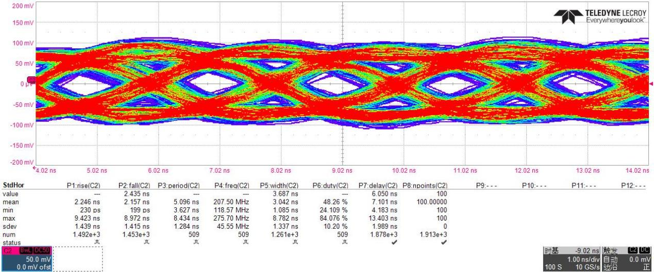
Task: Click the red trigger level arrow on the right grid edge
Action: pos(651,84)
